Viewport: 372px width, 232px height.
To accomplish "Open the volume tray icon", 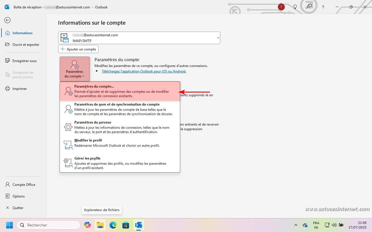I will click(x=334, y=225).
